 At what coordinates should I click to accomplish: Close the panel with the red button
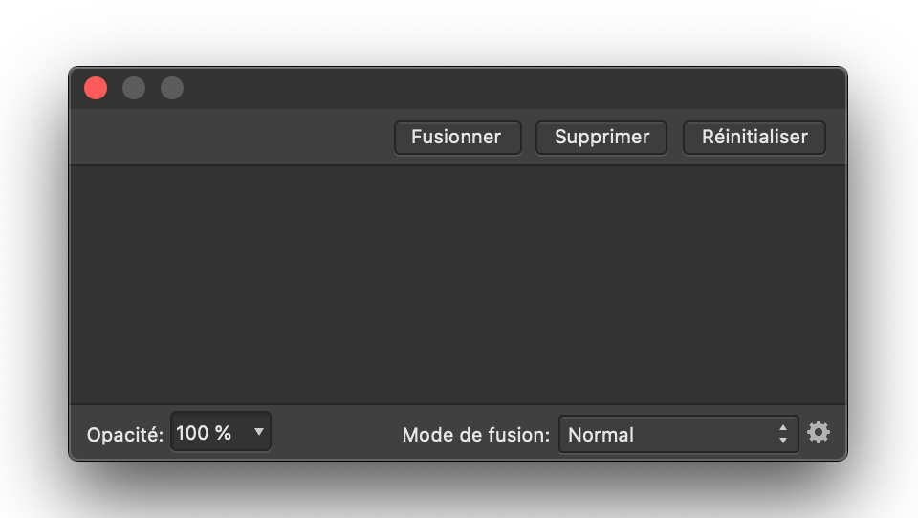[96, 88]
